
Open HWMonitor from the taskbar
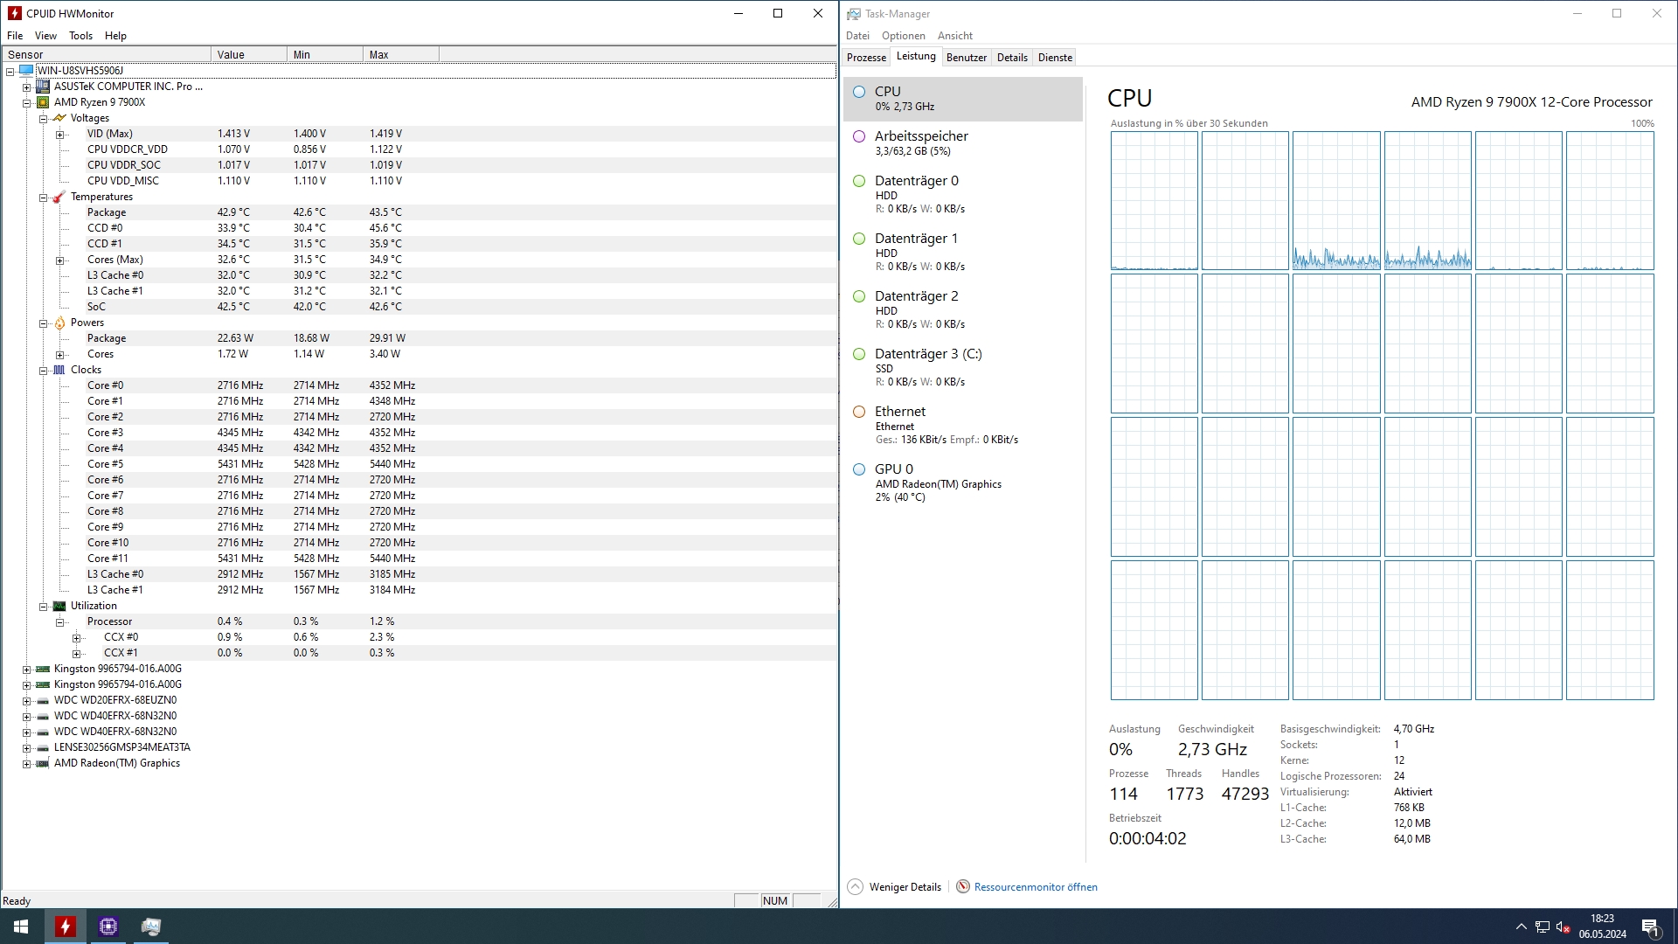66,927
